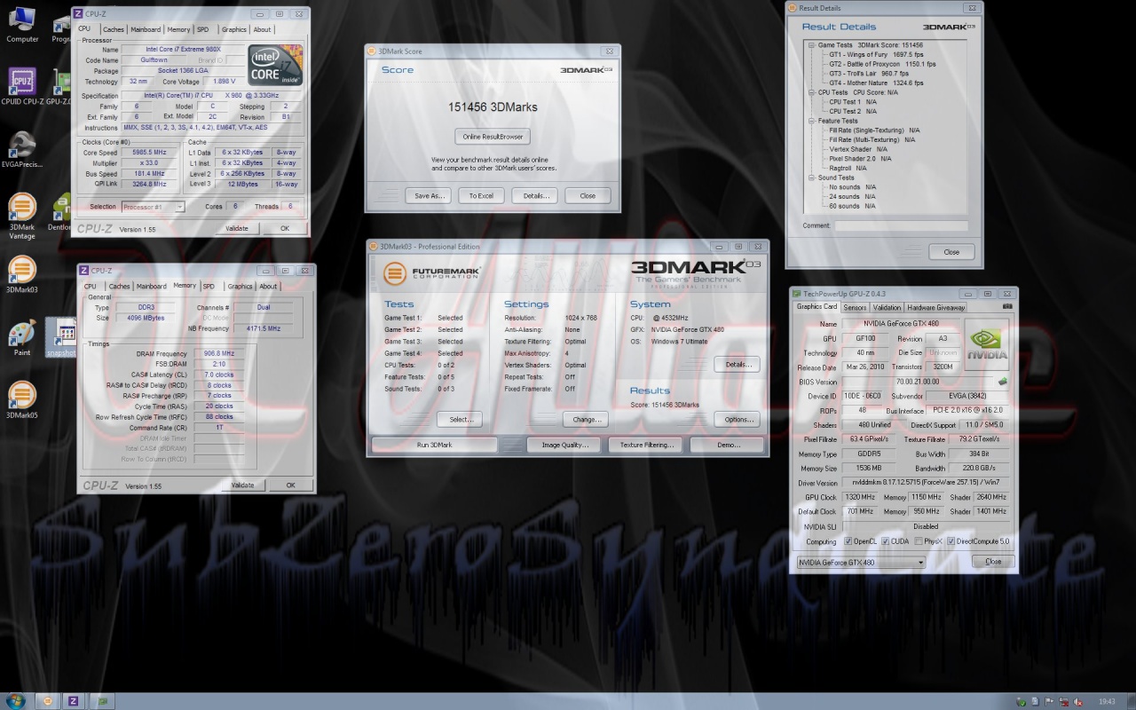The image size is (1136, 710).
Task: Enable the PhysX checkbox
Action: (919, 541)
